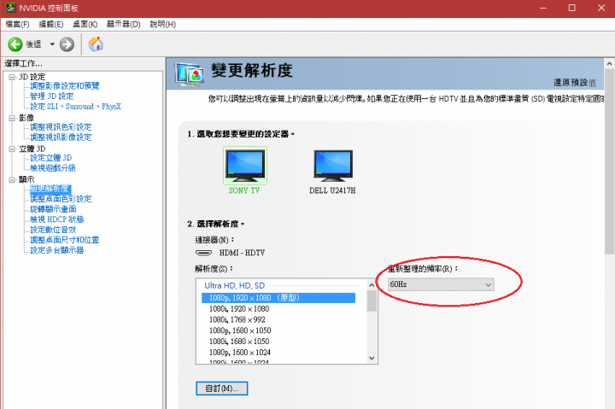Collapse the 影像 tree node
The image size is (615, 409).
pos(12,118)
